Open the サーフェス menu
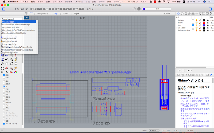214x133 pixels. tap(57, 2)
